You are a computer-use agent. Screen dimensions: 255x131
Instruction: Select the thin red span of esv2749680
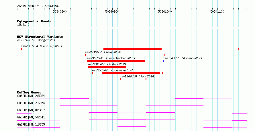(125, 55)
